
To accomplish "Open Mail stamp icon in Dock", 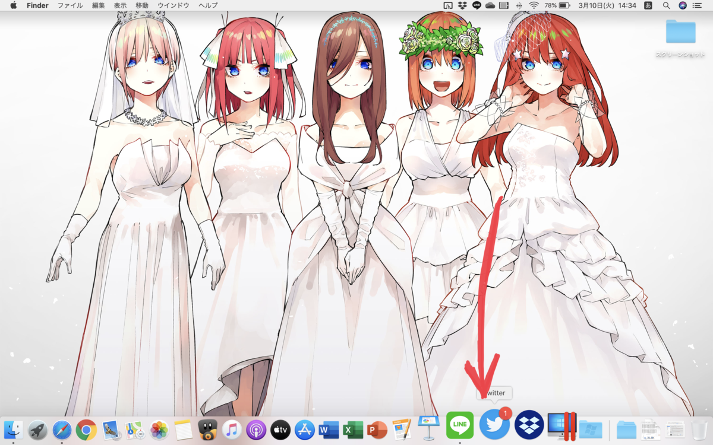I will coord(111,430).
